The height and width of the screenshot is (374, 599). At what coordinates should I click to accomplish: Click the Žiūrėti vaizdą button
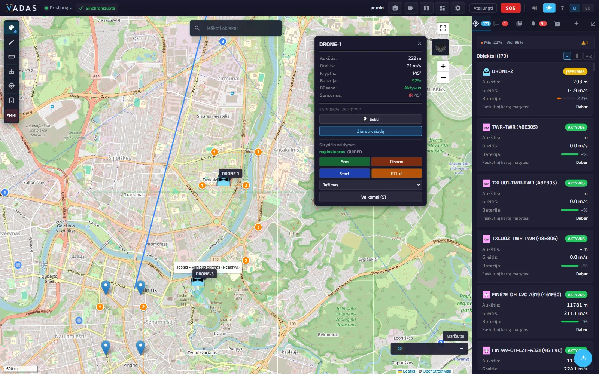pos(371,131)
